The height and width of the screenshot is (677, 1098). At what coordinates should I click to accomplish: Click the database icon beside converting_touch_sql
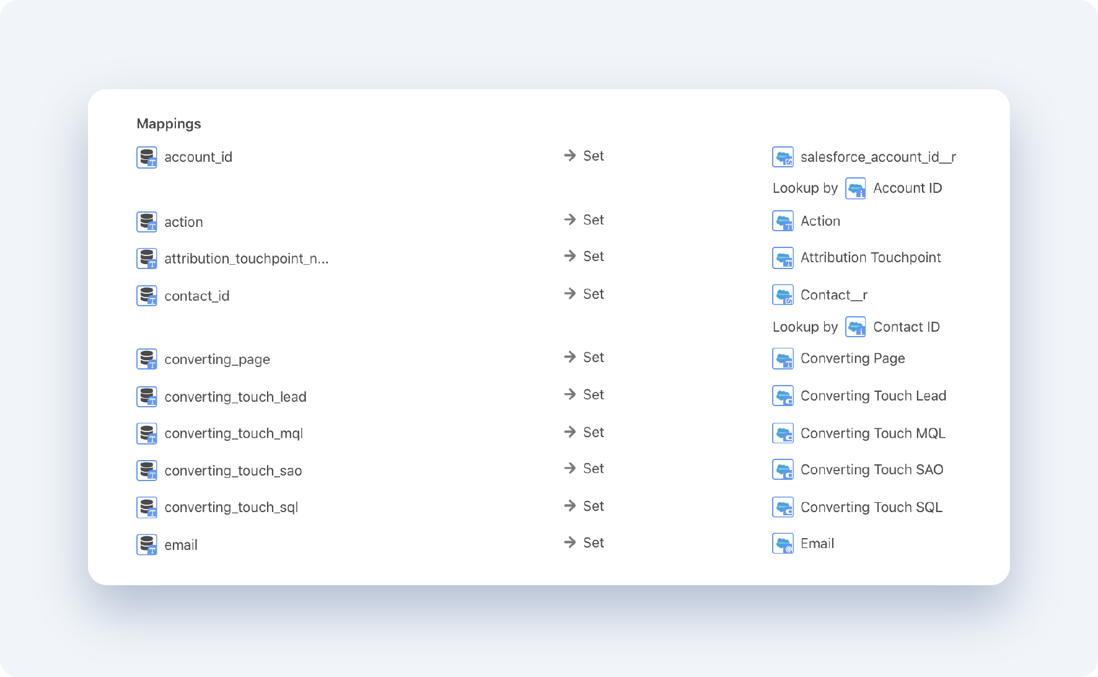point(147,507)
